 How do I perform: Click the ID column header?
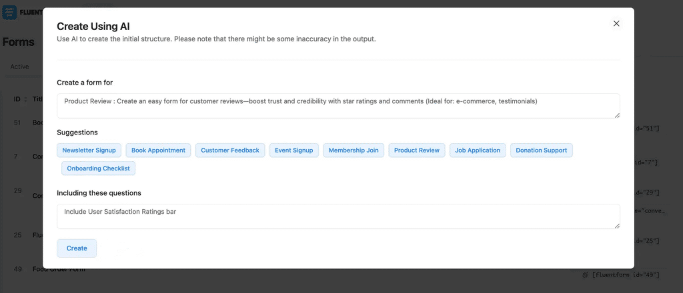(17, 99)
